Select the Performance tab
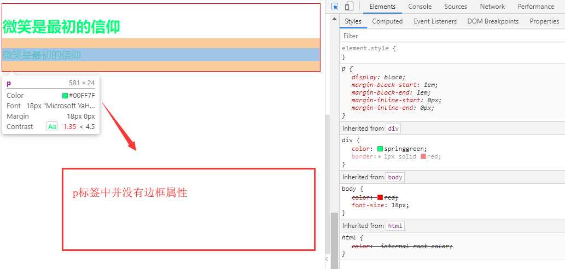Viewport: 565px width, 269px height. click(535, 7)
